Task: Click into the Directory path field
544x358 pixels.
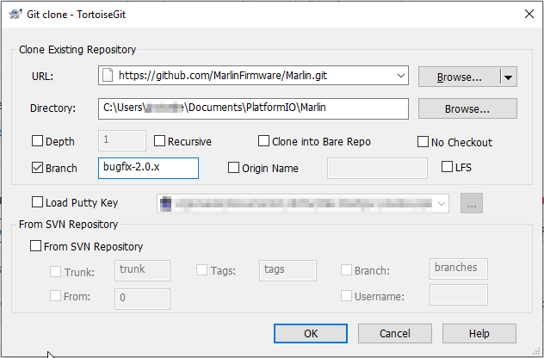Action: pyautogui.click(x=253, y=108)
